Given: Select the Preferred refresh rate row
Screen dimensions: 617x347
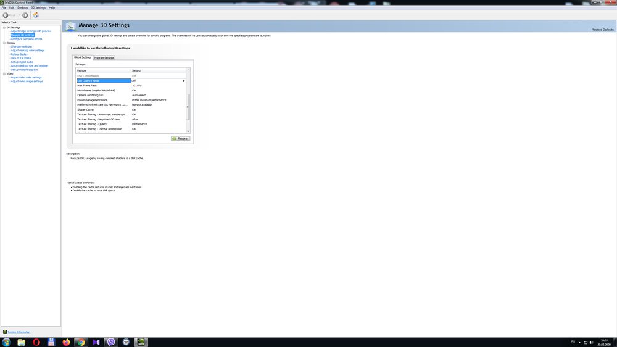Looking at the screenshot, I should 131,105.
